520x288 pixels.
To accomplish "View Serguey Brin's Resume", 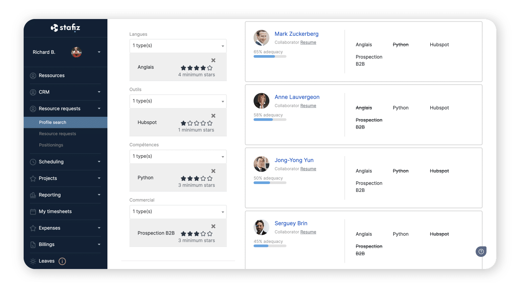I will pyautogui.click(x=308, y=232).
